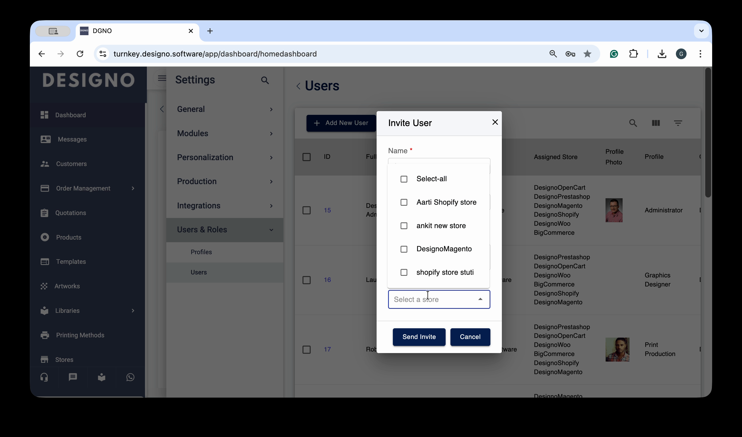This screenshot has height=437, width=742.
Task: Collapse the Users & Roles section
Action: pyautogui.click(x=225, y=230)
